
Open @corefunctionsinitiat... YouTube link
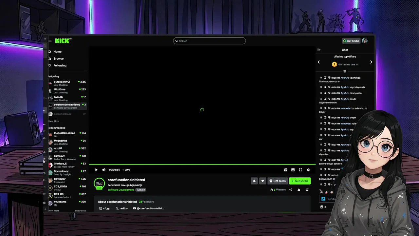[x=149, y=208]
